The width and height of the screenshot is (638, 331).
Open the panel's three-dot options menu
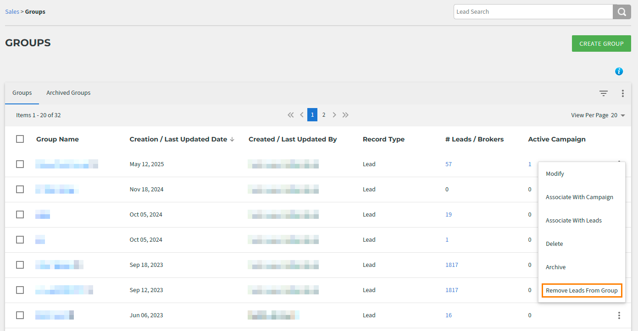point(622,93)
